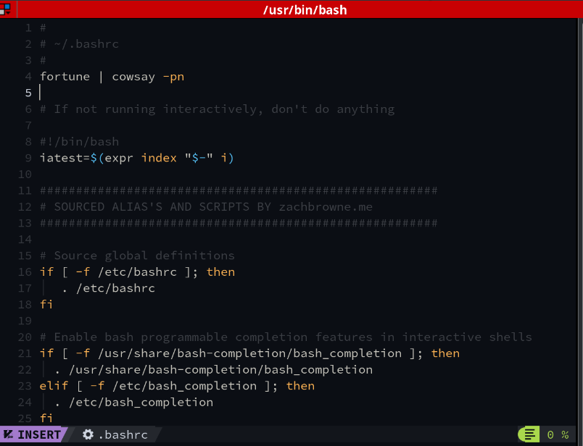The width and height of the screenshot is (583, 446).
Task: Click the 'If not running interactively' comment
Action: 217,109
